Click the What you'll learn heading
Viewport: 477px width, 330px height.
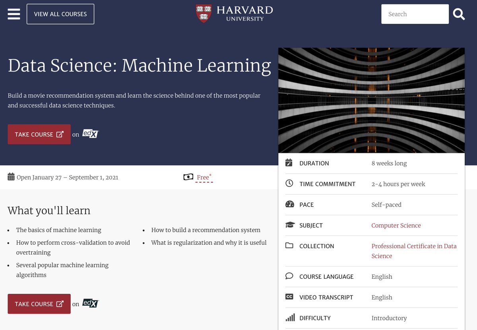(x=49, y=210)
